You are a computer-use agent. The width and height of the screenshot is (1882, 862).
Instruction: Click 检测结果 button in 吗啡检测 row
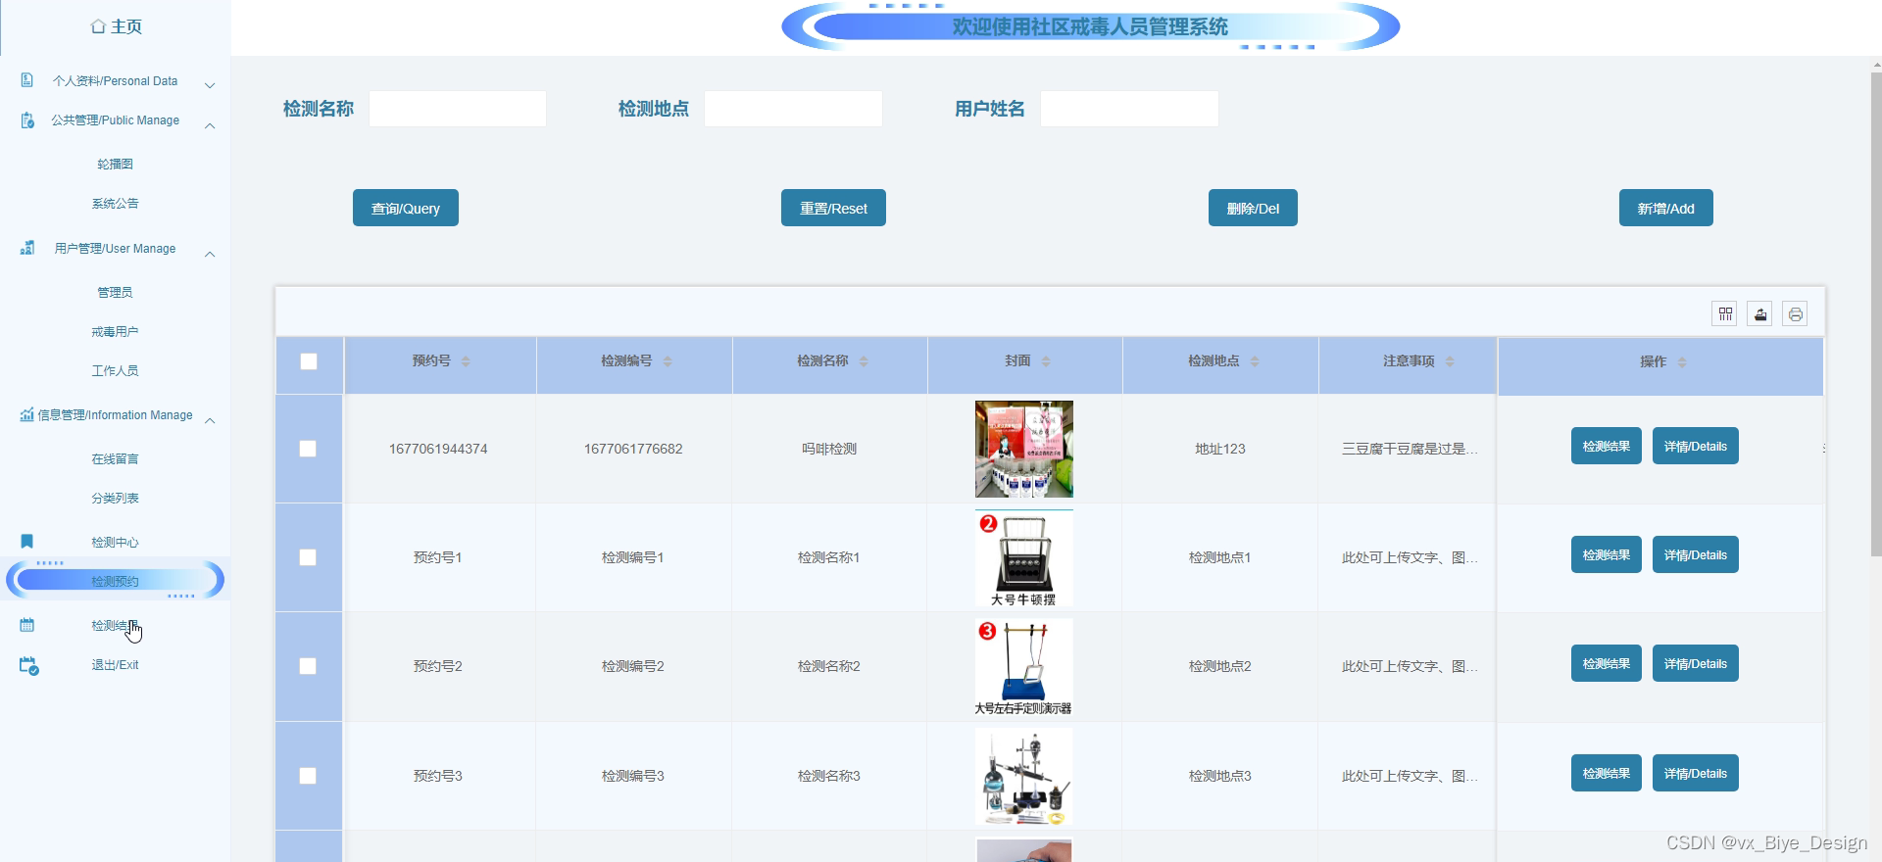pyautogui.click(x=1607, y=446)
